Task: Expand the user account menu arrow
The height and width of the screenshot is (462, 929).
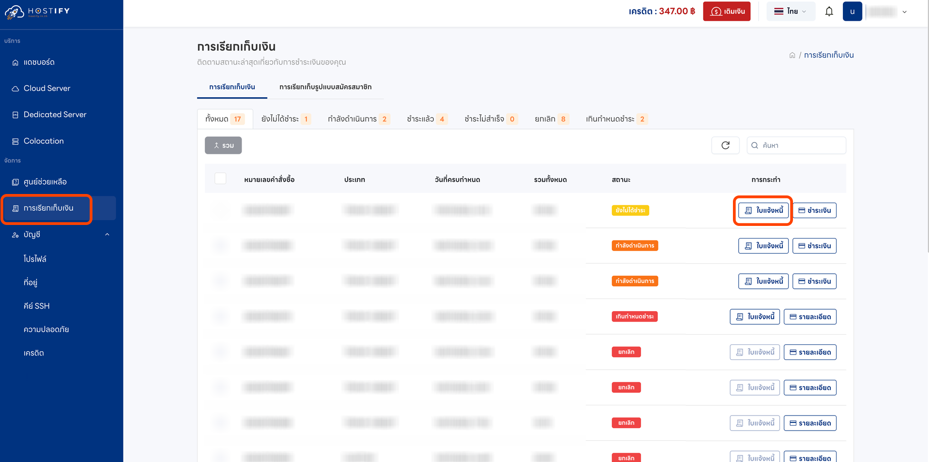Action: tap(904, 12)
